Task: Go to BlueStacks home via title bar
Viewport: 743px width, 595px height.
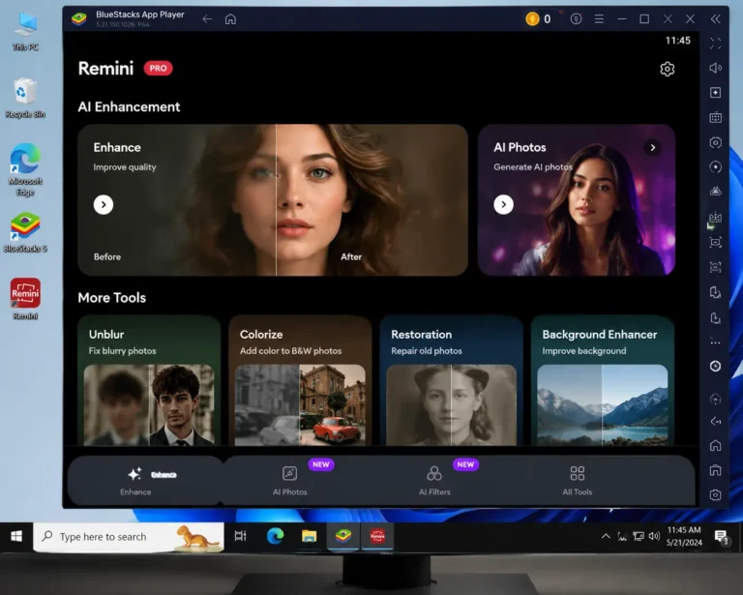Action: [230, 19]
